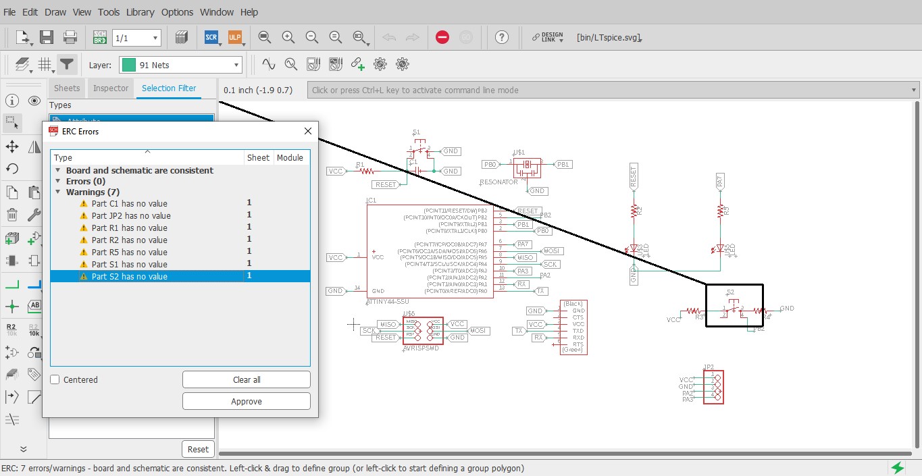Open the Library menu
922x476 pixels.
(x=140, y=12)
